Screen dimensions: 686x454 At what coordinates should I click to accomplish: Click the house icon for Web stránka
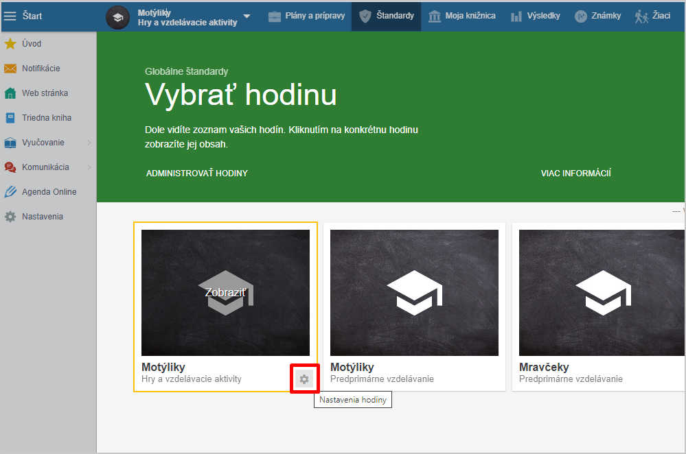point(10,93)
